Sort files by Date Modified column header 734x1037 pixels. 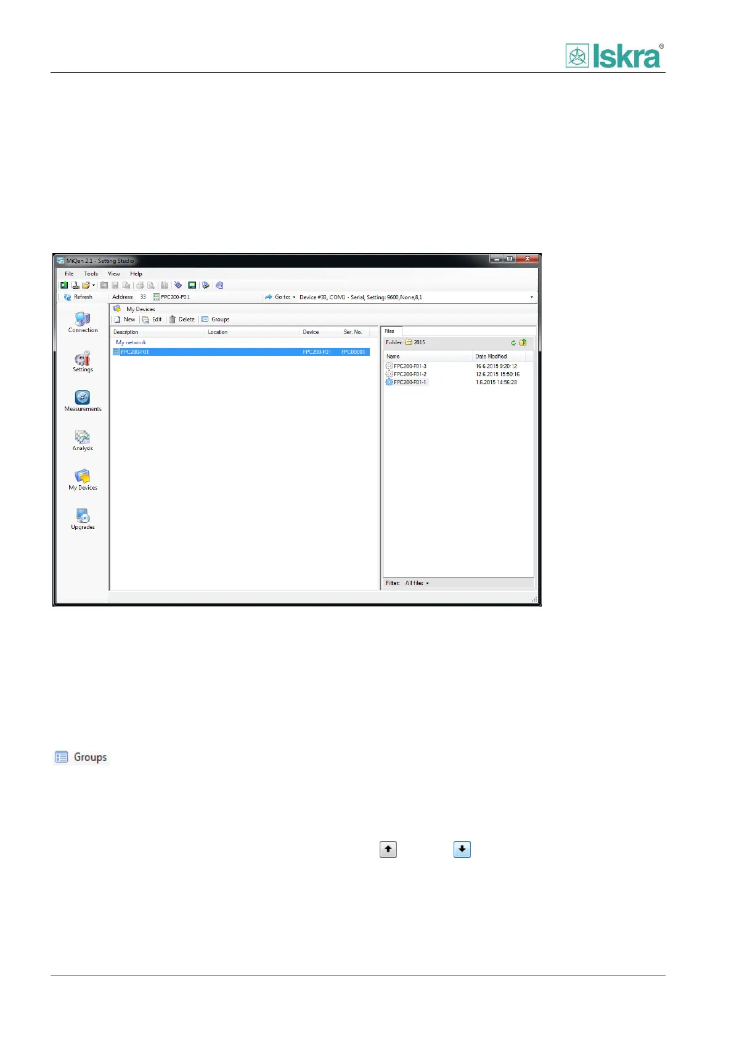pyautogui.click(x=491, y=357)
